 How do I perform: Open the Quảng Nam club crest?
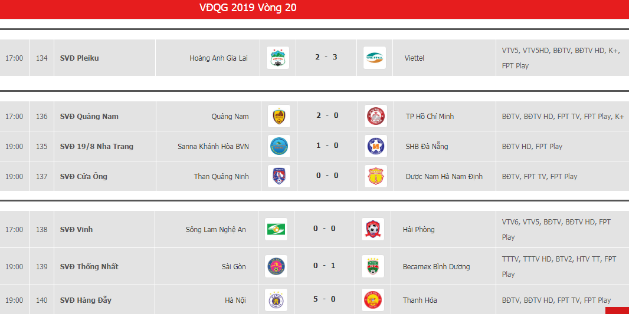click(279, 116)
